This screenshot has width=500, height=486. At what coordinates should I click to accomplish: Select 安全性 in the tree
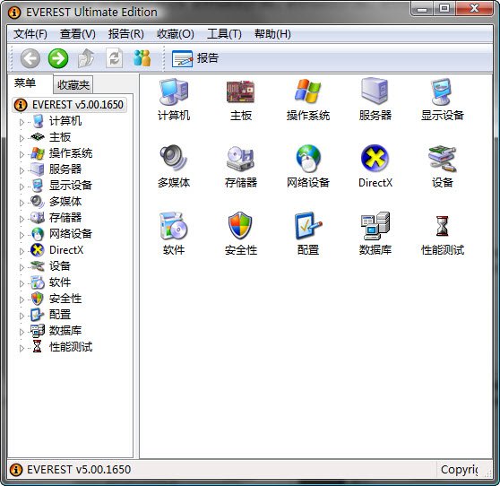pos(65,299)
